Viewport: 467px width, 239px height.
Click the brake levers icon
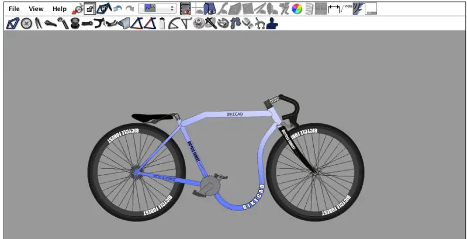click(112, 24)
